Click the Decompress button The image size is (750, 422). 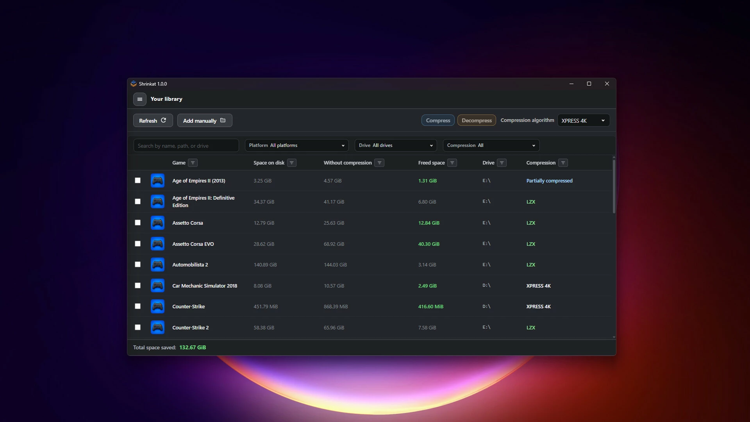pos(477,120)
